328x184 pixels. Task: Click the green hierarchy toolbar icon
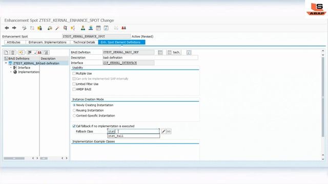(x=83, y=28)
